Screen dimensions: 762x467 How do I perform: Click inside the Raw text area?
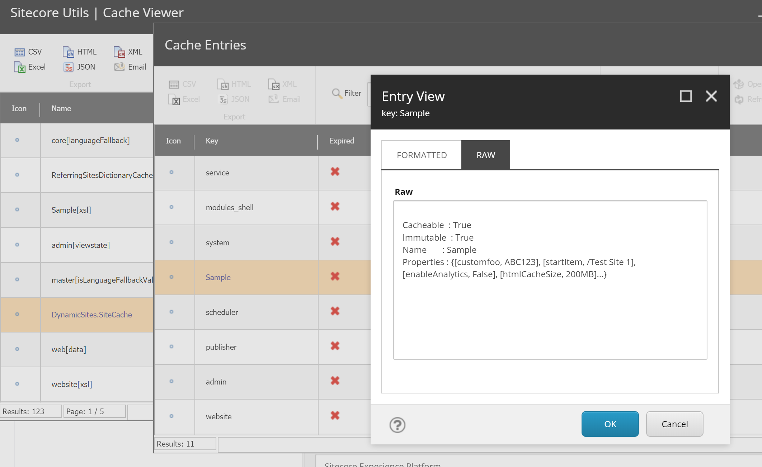pos(550,280)
